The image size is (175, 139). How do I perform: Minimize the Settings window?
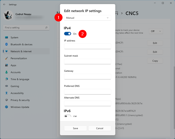155,3
